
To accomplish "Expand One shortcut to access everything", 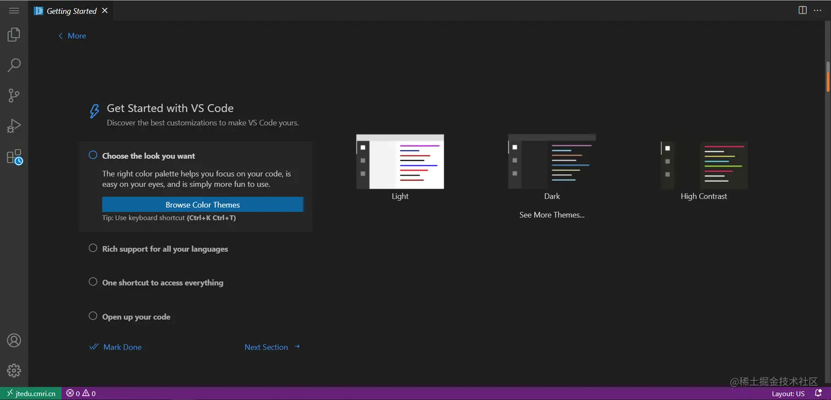I will pos(163,282).
